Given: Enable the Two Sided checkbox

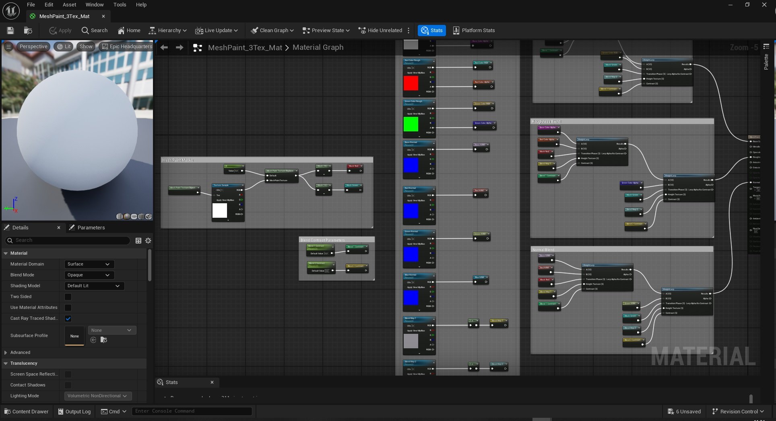Looking at the screenshot, I should pyautogui.click(x=68, y=297).
